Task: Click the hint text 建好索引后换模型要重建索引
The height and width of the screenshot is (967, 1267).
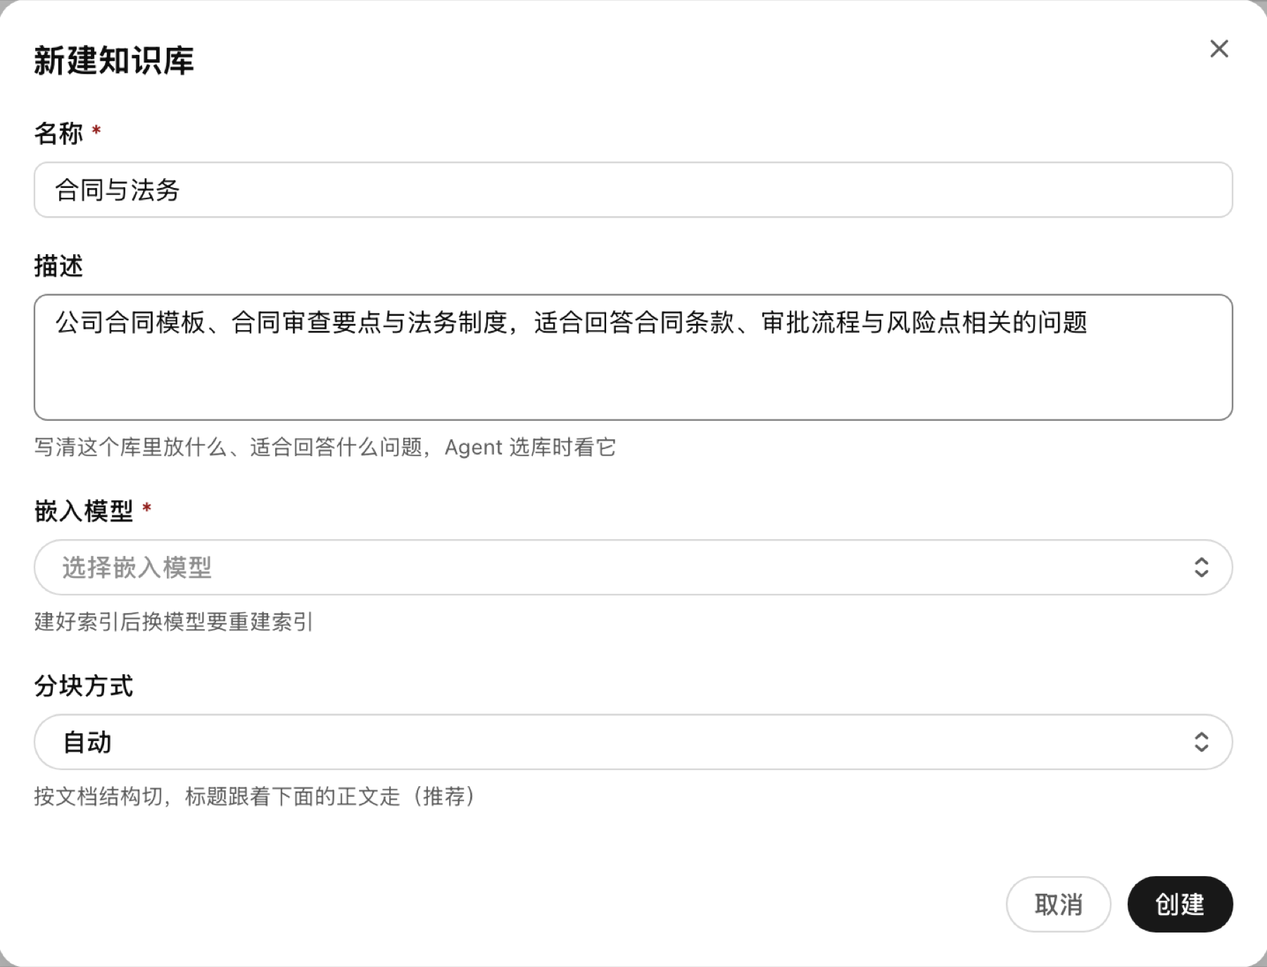Action: point(174,621)
